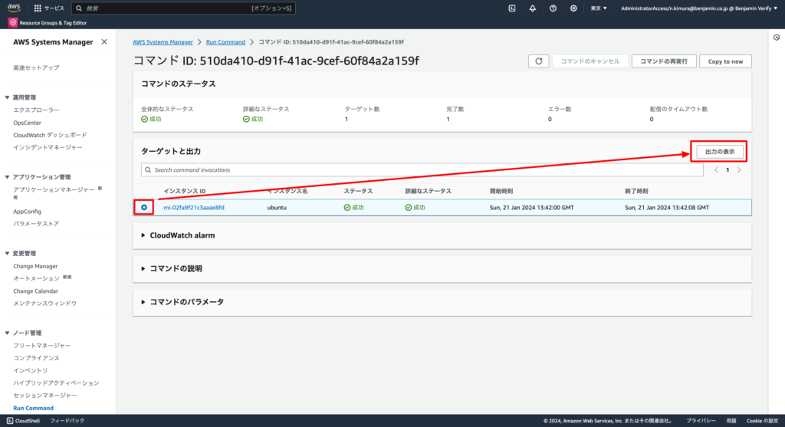
Task: Open インベントリ in the sidebar
Action: click(x=31, y=371)
